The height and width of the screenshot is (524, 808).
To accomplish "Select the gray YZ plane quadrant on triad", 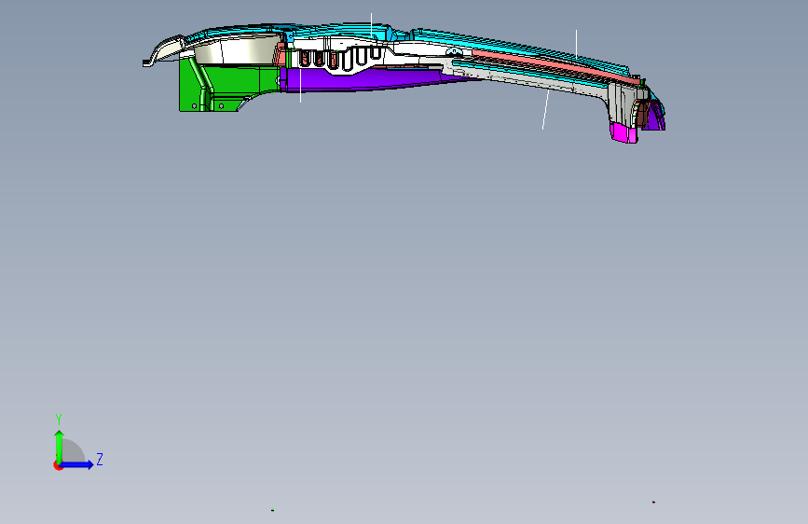I will [72, 452].
